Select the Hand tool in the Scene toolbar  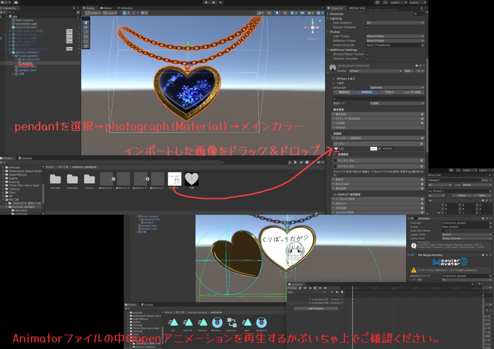[x=85, y=22]
